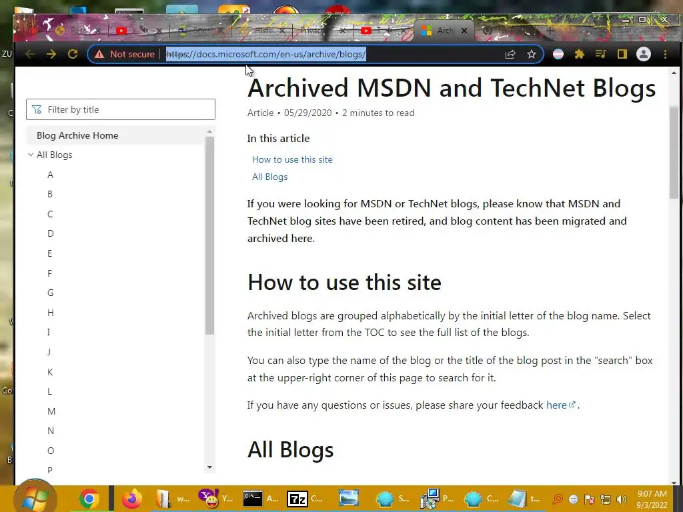Bookmark this page with the star icon
683x512 pixels.
click(x=531, y=54)
